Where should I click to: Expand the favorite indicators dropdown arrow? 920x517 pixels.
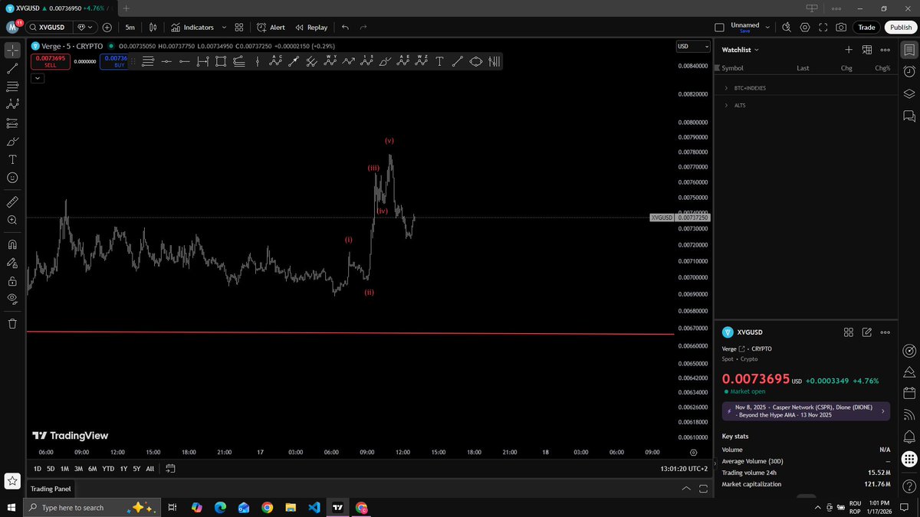(223, 27)
